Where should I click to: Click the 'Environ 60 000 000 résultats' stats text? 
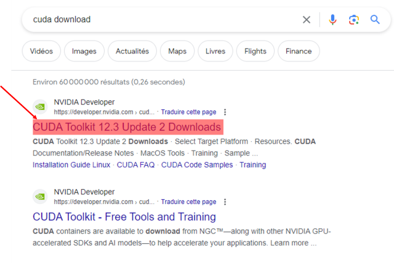click(109, 82)
